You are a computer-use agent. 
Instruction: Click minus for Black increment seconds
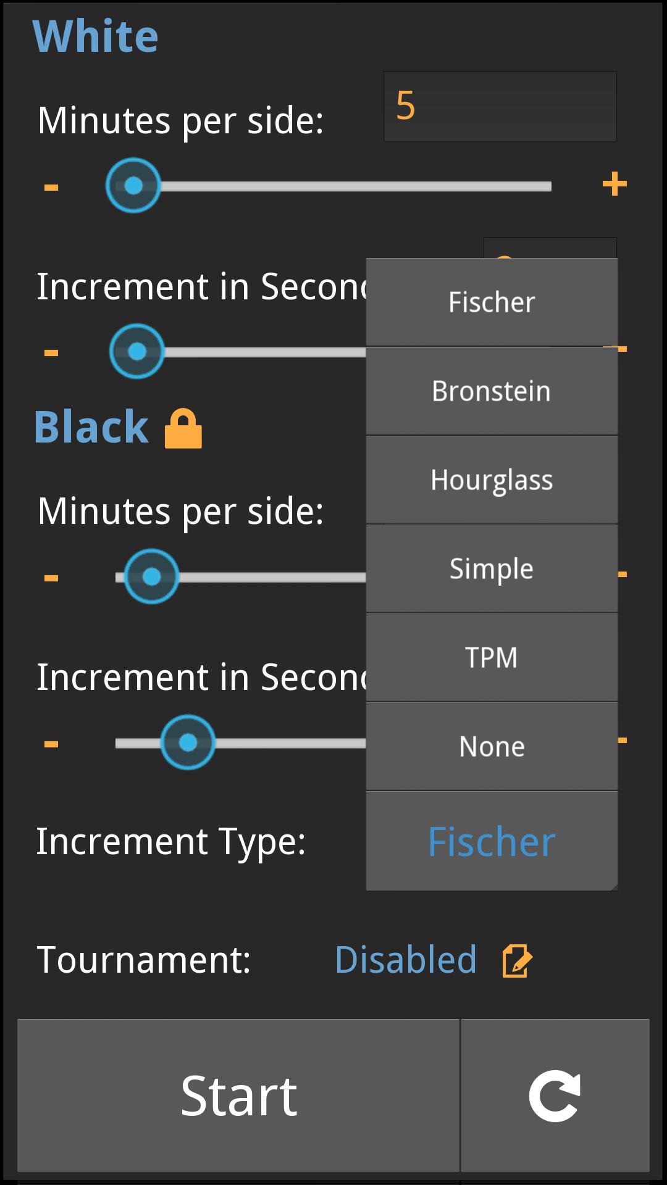(x=51, y=744)
